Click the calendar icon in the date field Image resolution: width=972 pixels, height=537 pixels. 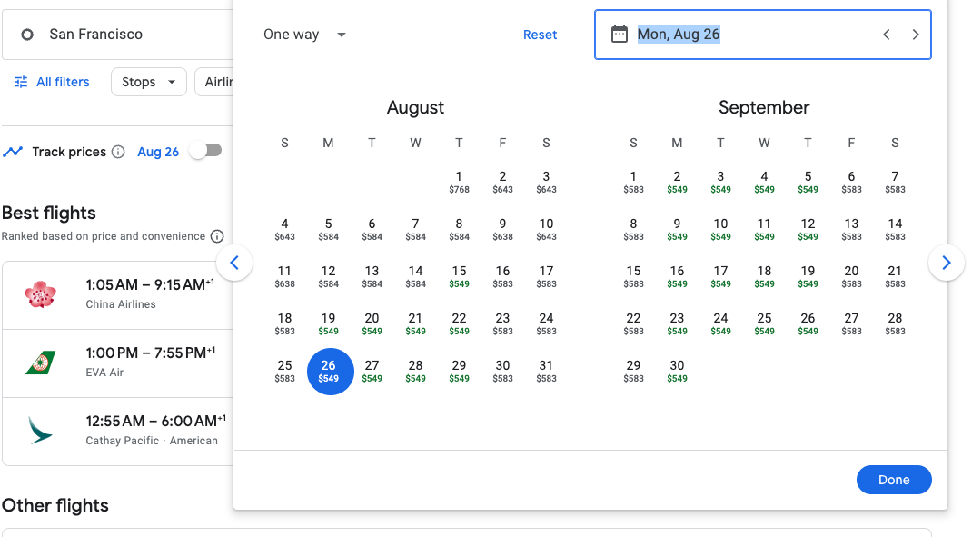coord(620,35)
